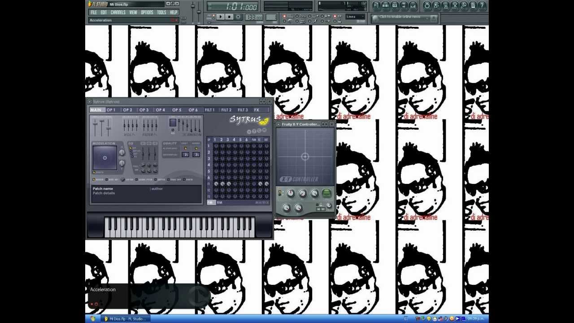This screenshot has height=323, width=574.
Task: Click the Render to audio toolbar icon
Action: pos(445,6)
